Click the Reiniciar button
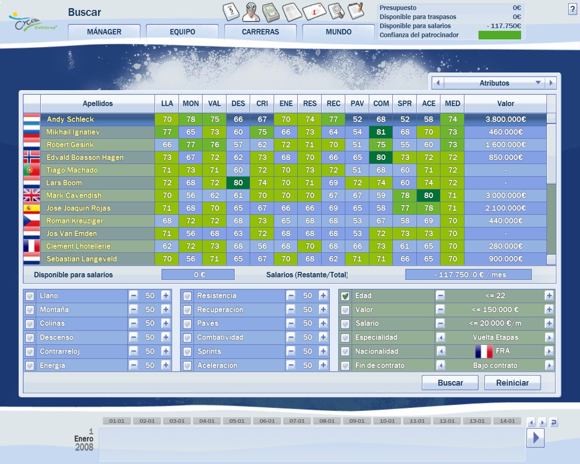The width and height of the screenshot is (580, 464). 512,383
